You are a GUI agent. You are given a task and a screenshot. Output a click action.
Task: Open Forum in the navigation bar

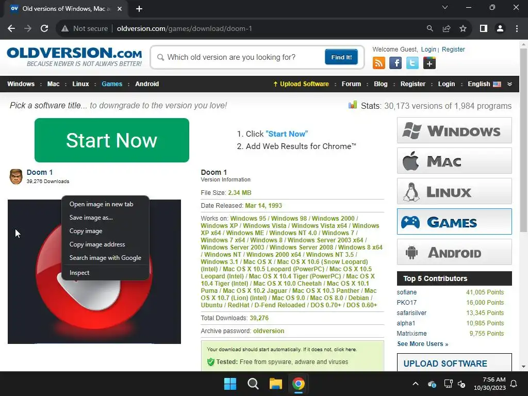(x=351, y=84)
